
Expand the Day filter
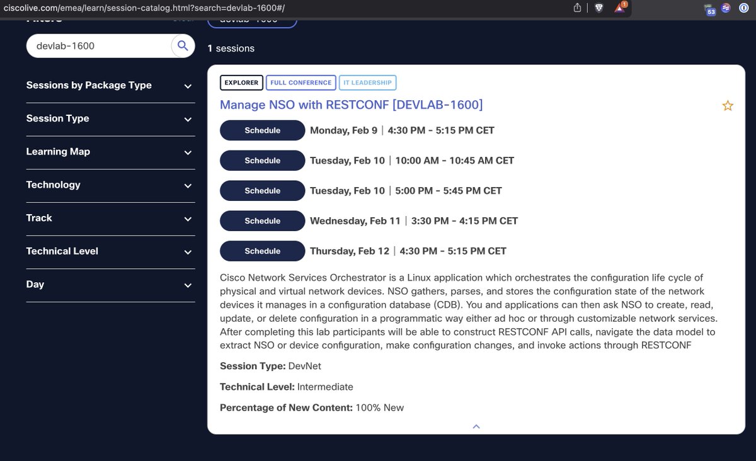[110, 285]
